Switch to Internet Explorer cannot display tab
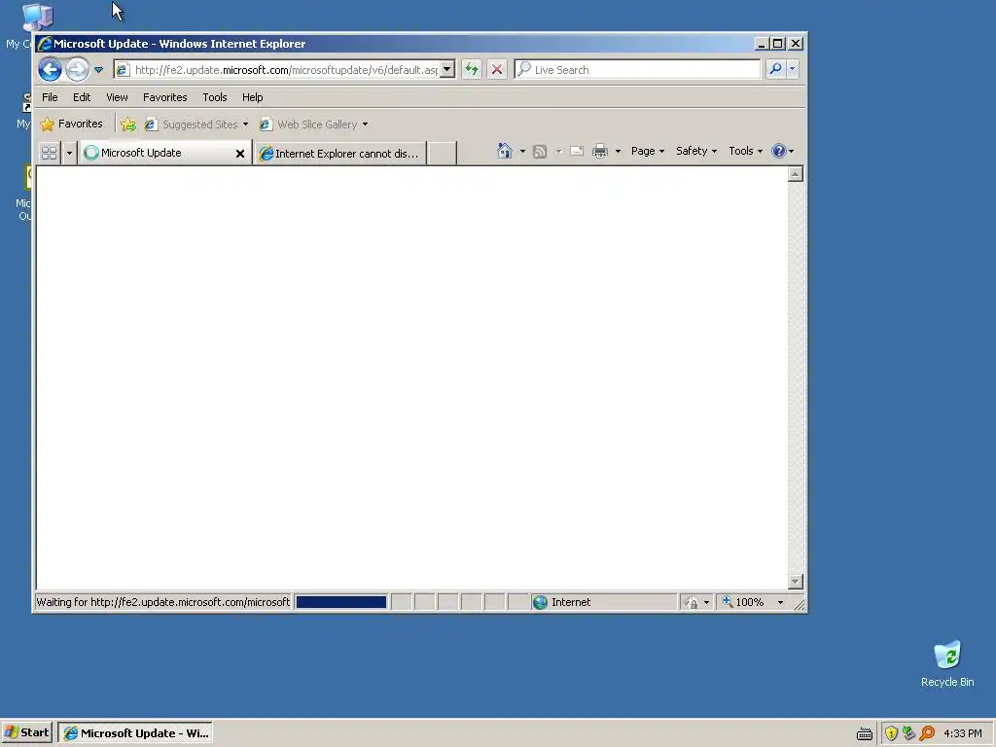Screen dimensions: 996x747 (x=339, y=153)
